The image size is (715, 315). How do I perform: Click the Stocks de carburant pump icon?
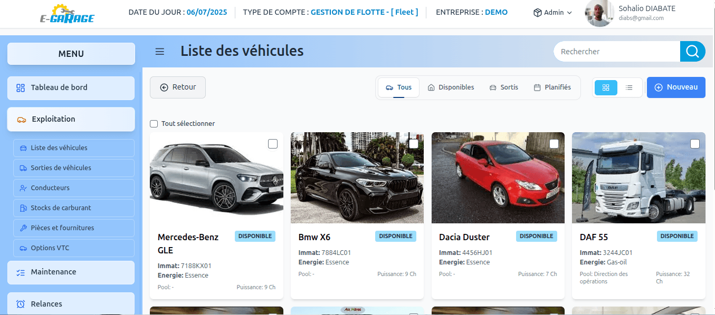[23, 208]
